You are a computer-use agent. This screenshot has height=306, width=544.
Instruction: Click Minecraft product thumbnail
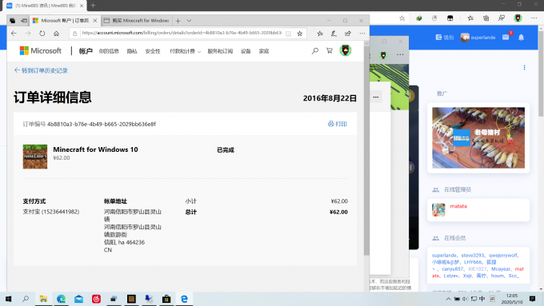click(x=35, y=157)
